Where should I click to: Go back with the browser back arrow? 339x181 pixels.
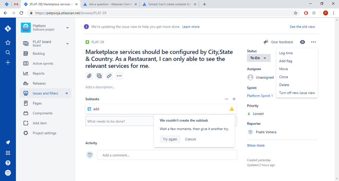[5, 13]
